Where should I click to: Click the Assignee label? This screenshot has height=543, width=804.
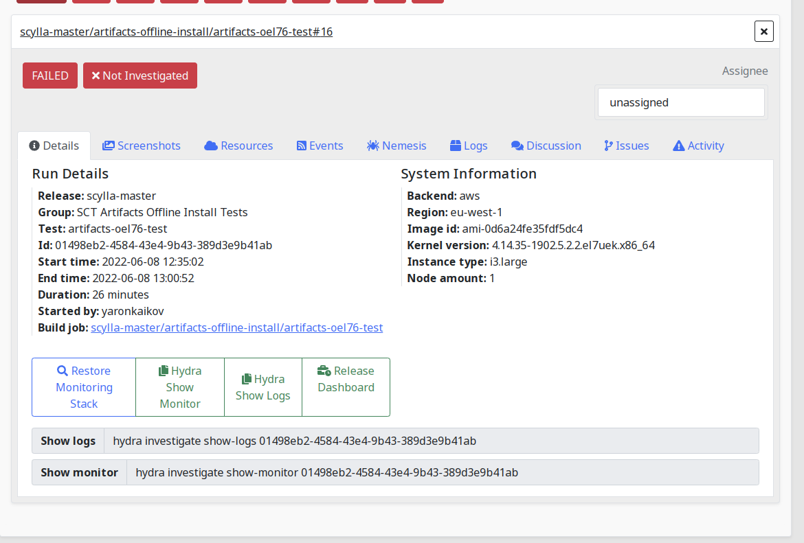(x=745, y=71)
